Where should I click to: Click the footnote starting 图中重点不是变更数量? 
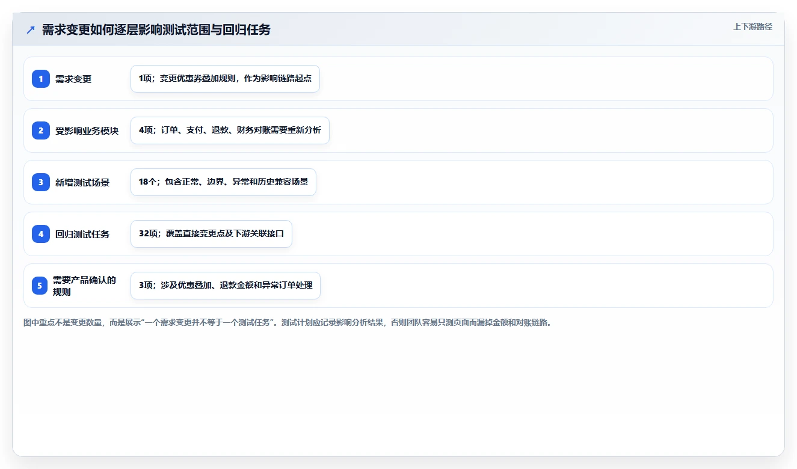pos(288,322)
